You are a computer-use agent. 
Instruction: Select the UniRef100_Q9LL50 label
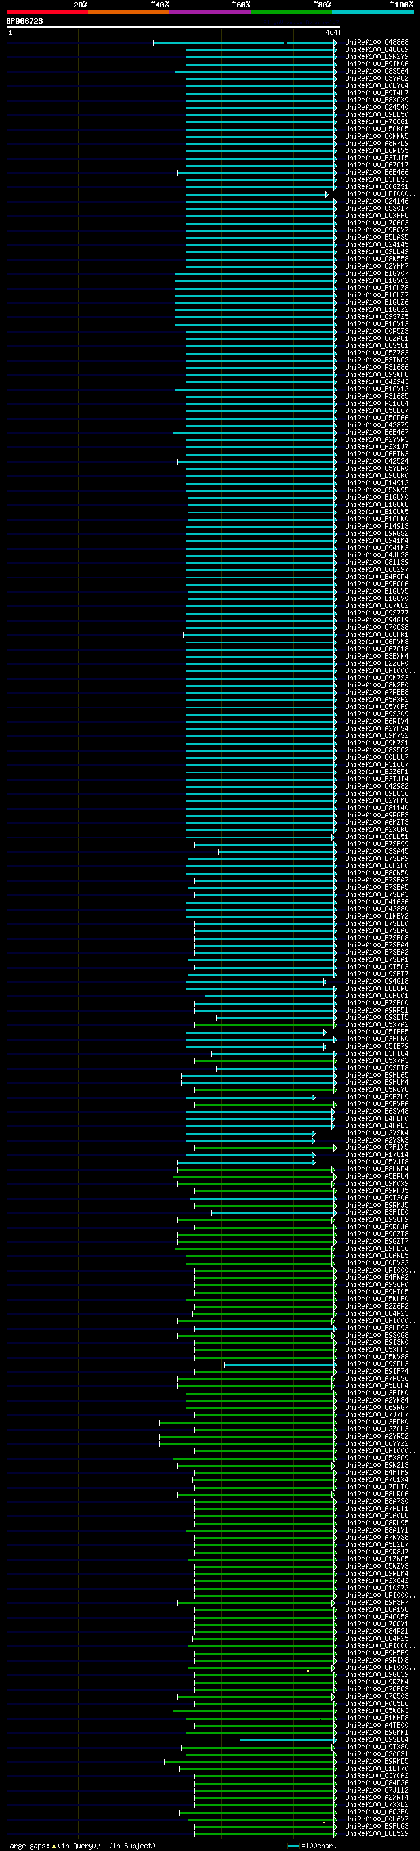pyautogui.click(x=376, y=114)
